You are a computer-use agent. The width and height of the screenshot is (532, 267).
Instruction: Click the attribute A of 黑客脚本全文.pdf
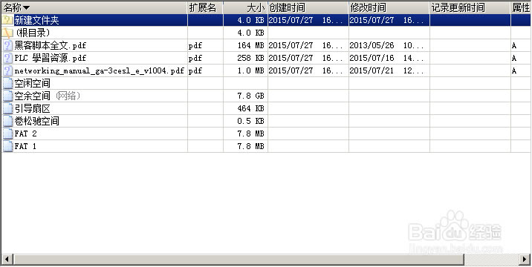point(514,45)
